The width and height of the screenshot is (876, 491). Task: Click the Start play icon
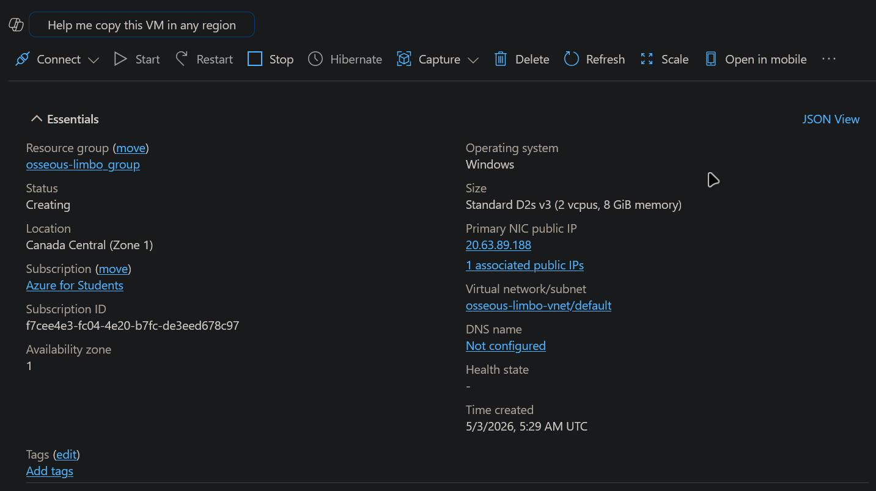click(x=120, y=59)
